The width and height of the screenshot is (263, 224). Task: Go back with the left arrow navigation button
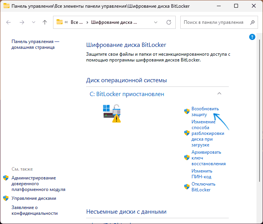(x=8, y=22)
